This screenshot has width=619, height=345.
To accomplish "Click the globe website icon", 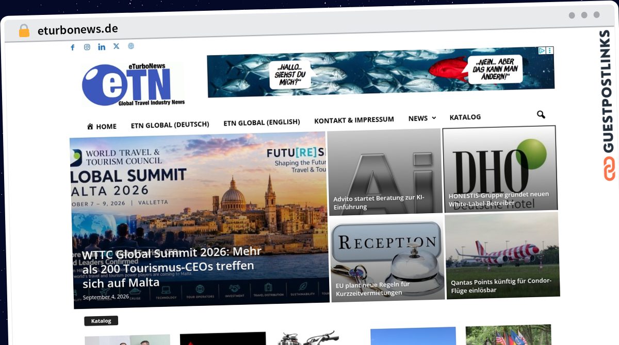I will (131, 46).
